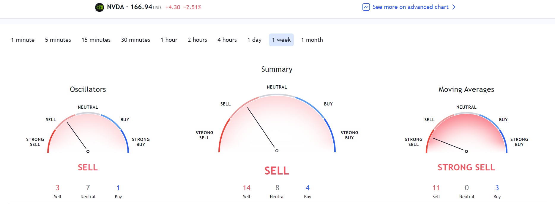Screen dimensions: 555x208
Task: Click the Oscillators gauge needle pivot
Action: (x=88, y=151)
